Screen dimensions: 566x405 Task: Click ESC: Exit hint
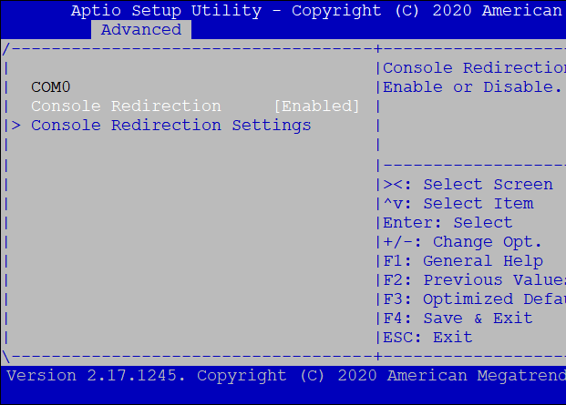point(427,338)
